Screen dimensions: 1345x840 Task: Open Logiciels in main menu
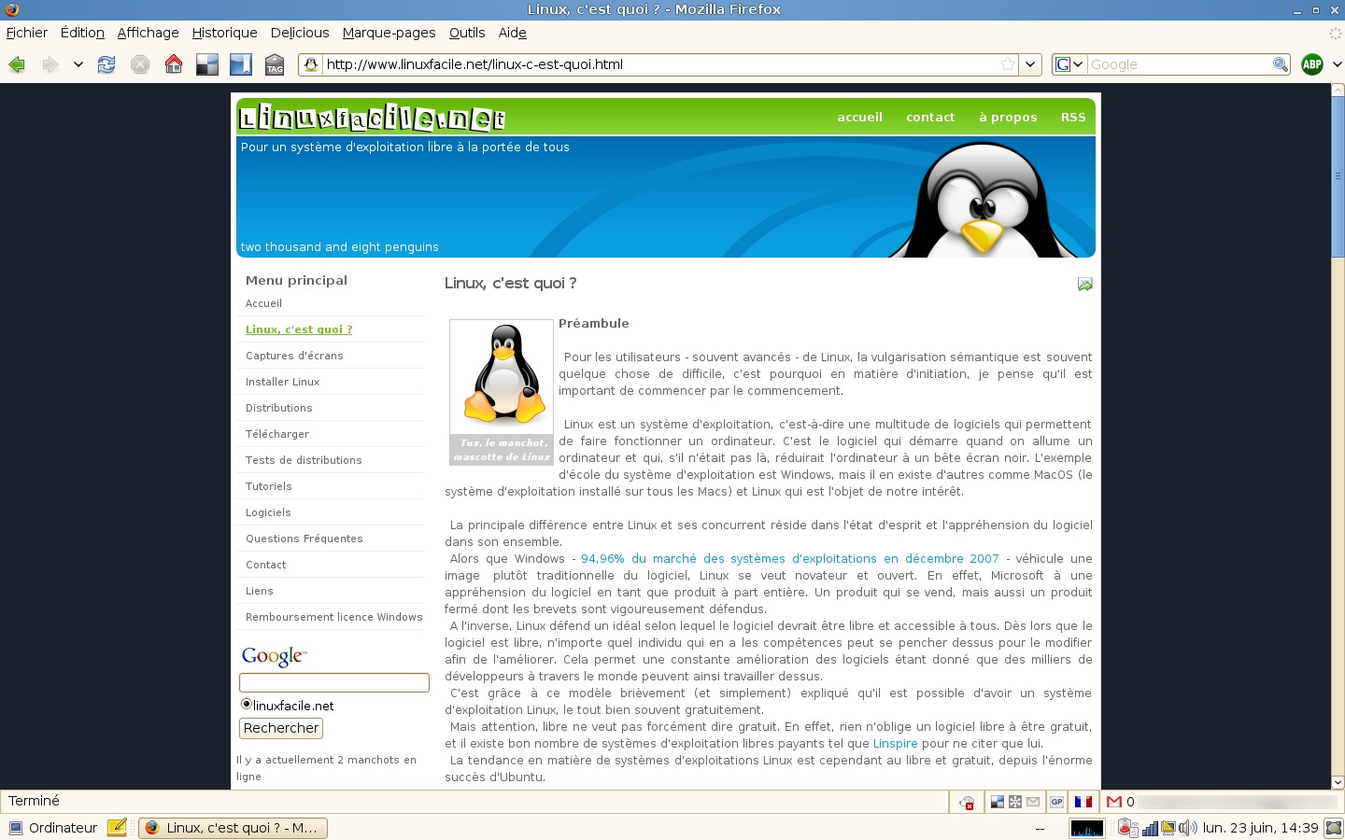(x=268, y=512)
